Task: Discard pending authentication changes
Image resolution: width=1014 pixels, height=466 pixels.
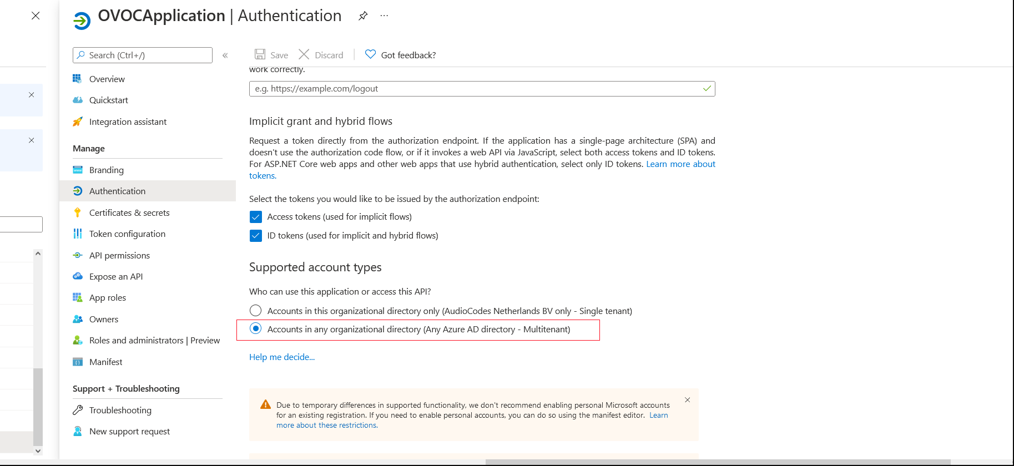Action: pyautogui.click(x=322, y=54)
